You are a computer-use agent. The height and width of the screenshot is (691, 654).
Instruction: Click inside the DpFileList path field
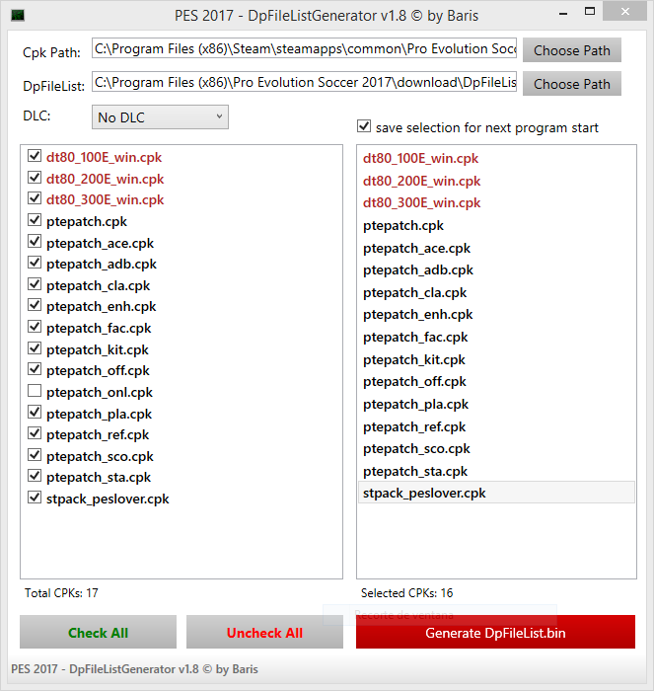305,82
